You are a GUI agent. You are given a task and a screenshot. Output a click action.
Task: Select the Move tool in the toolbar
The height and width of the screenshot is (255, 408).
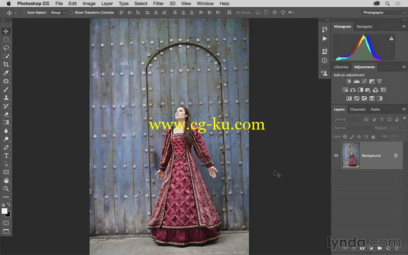pyautogui.click(x=6, y=32)
